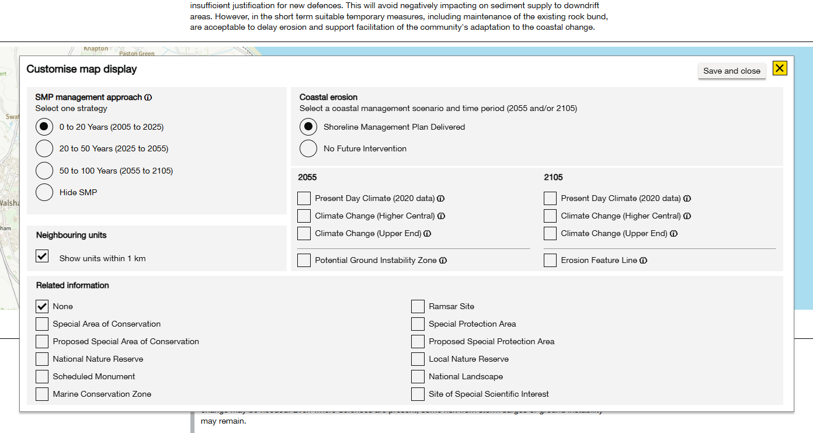
Task: Enable Ramsar Site checkbox
Action: click(x=418, y=307)
